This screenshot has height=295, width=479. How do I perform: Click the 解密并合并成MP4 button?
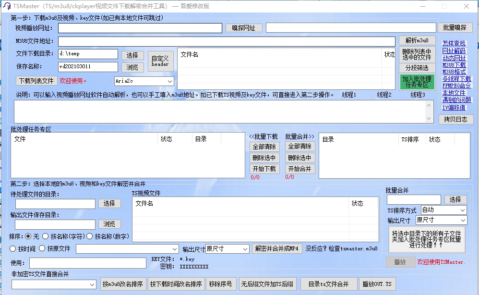point(277,248)
